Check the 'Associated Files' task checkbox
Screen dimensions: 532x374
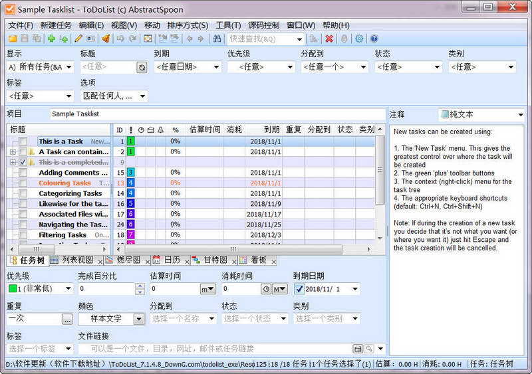(x=23, y=215)
